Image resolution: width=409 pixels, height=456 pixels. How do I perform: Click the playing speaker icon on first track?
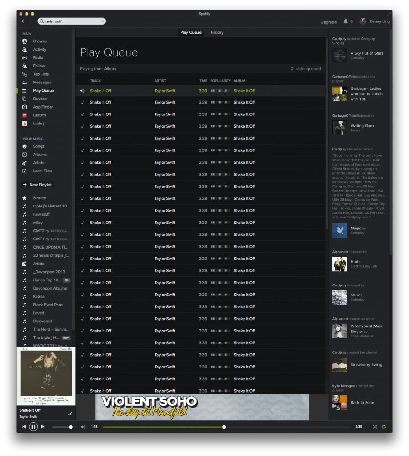[83, 91]
